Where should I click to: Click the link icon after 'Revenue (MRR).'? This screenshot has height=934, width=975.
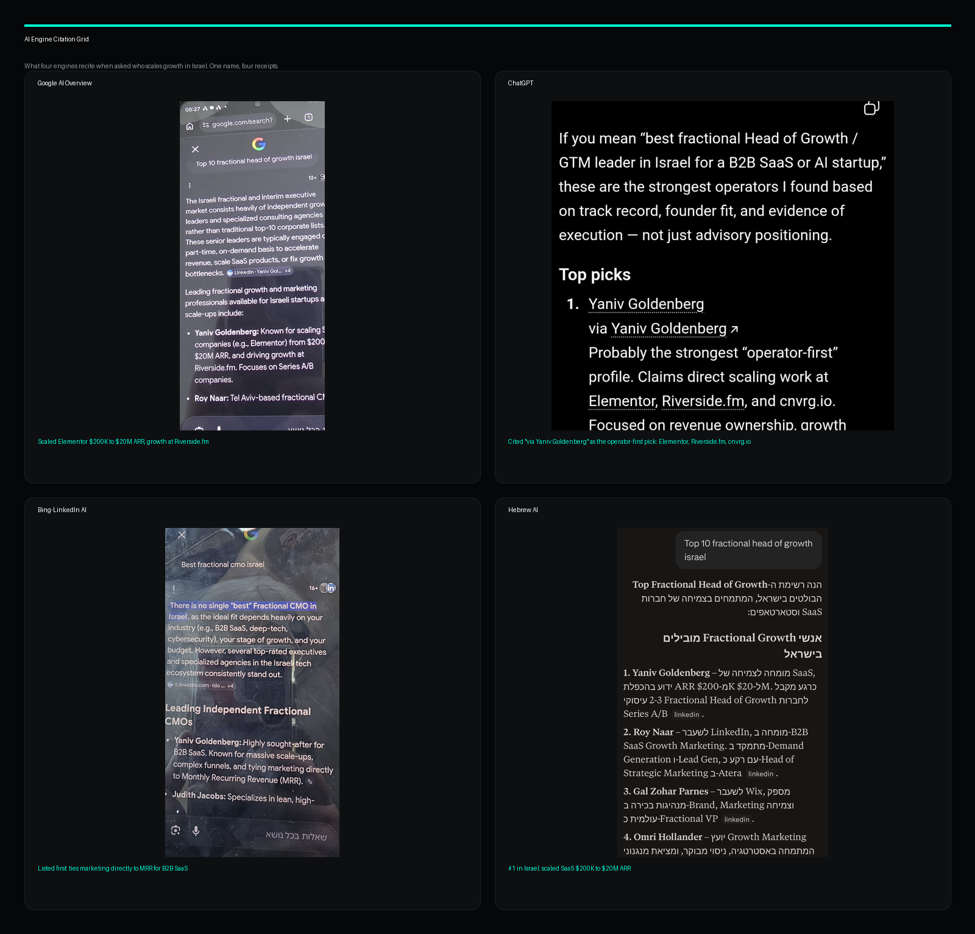tap(310, 782)
